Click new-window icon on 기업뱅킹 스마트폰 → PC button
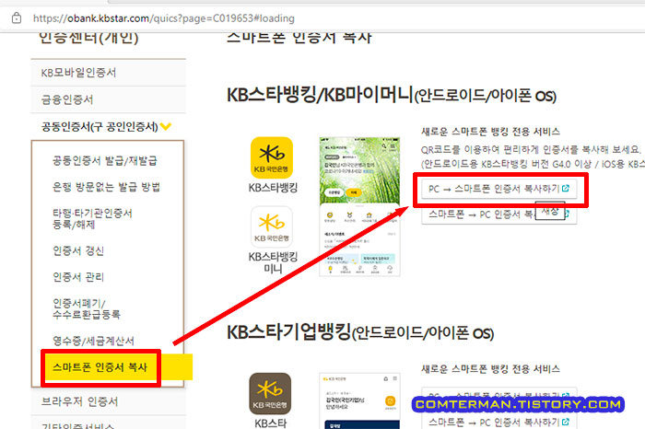The width and height of the screenshot is (645, 429). [566, 422]
